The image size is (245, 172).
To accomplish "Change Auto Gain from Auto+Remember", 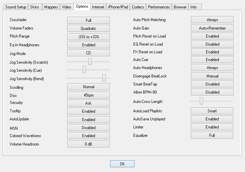I will [212, 28].
